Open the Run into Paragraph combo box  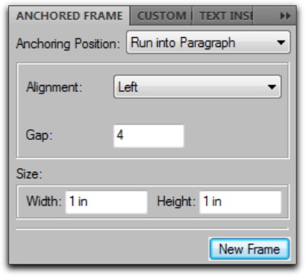click(x=208, y=43)
